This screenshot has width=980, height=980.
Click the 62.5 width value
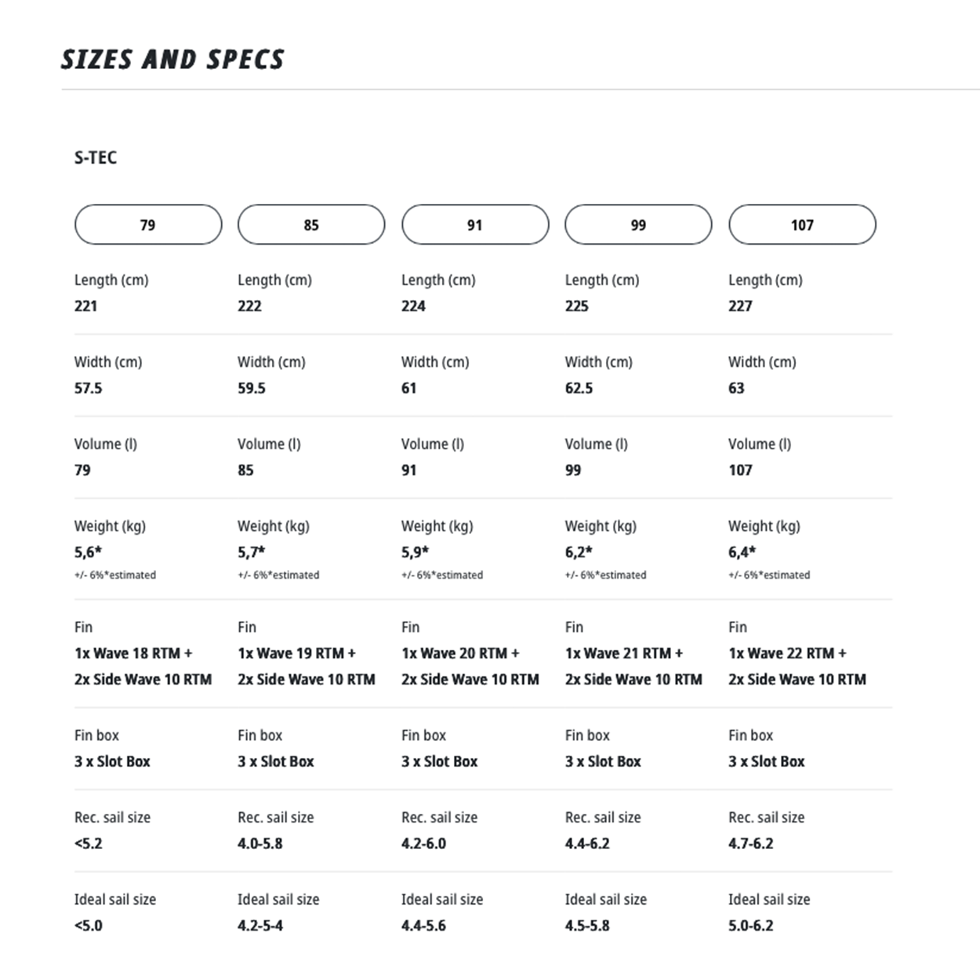[579, 388]
